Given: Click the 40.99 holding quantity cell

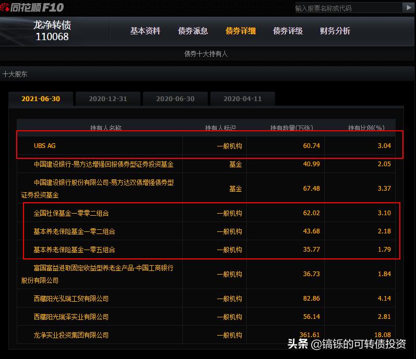Looking at the screenshot, I should click(x=312, y=164).
